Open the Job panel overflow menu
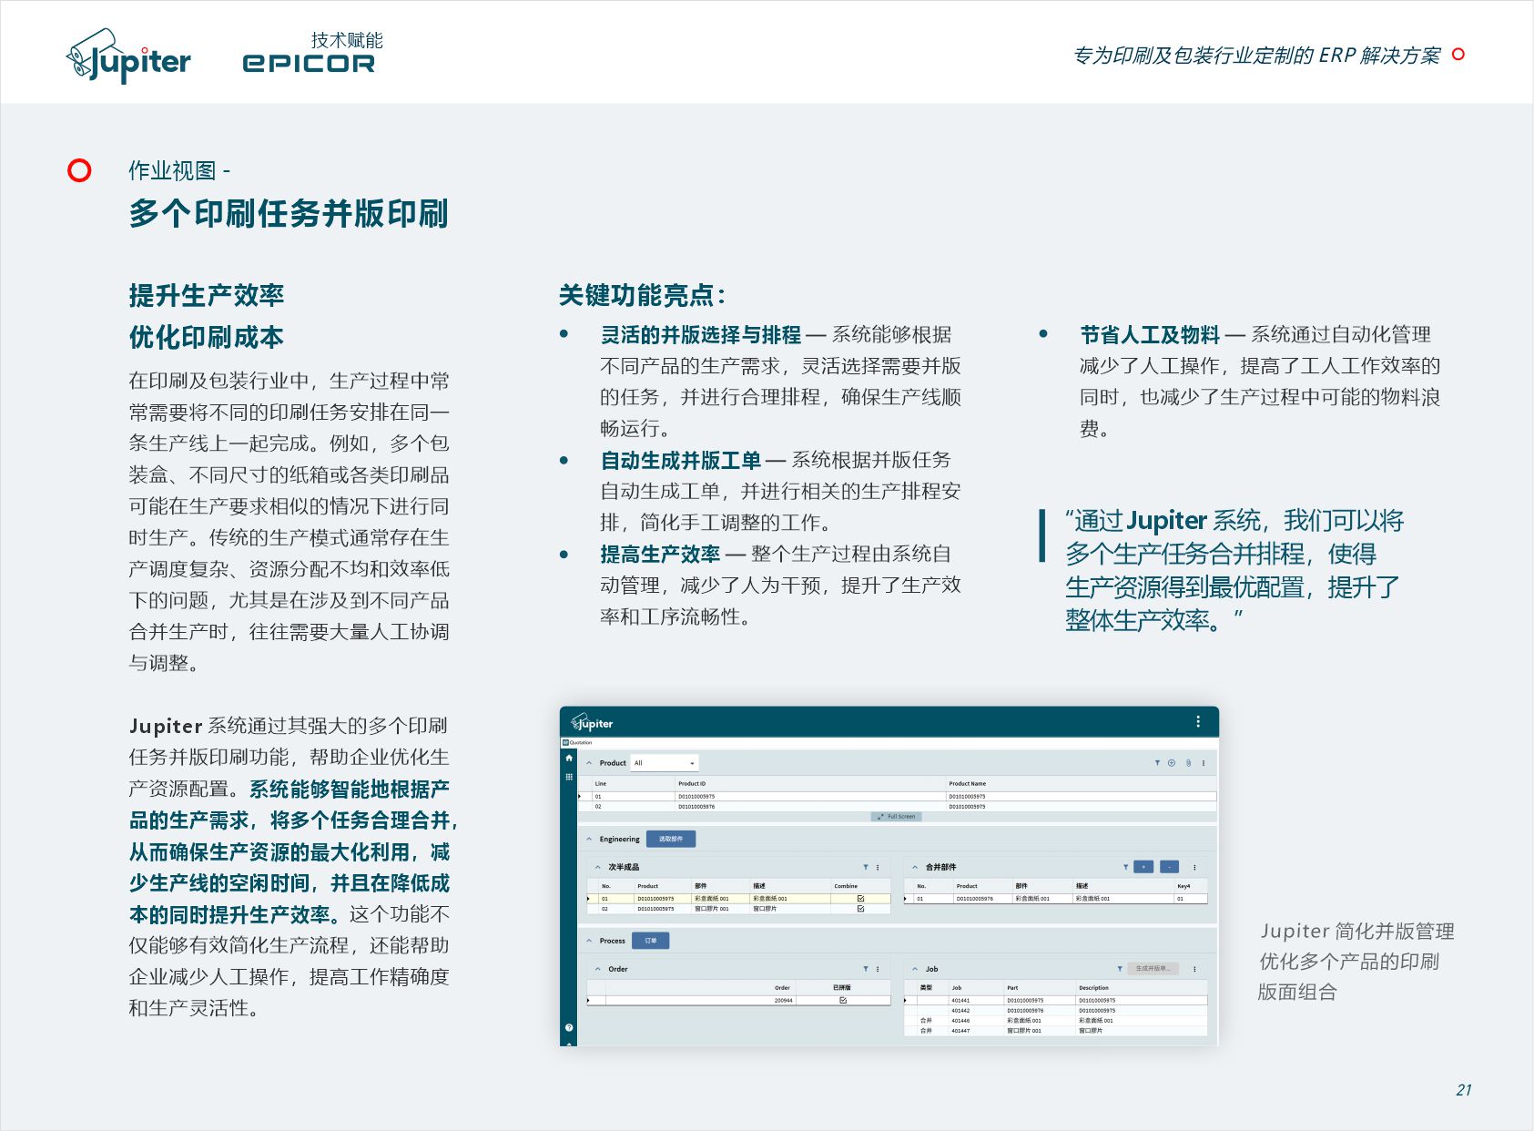This screenshot has width=1534, height=1131. pyautogui.click(x=1194, y=969)
